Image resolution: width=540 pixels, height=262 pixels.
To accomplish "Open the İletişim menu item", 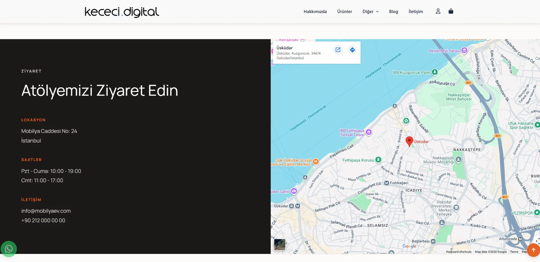I will pyautogui.click(x=416, y=11).
